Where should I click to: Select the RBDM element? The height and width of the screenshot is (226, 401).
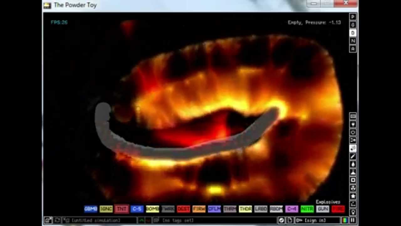pos(276,209)
